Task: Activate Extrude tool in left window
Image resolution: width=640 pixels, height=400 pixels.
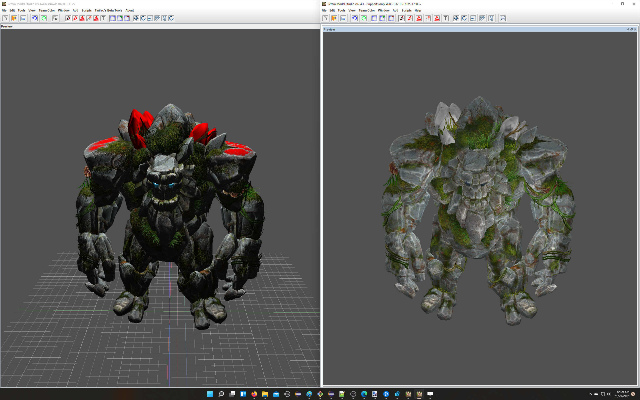Action: [x=157, y=18]
